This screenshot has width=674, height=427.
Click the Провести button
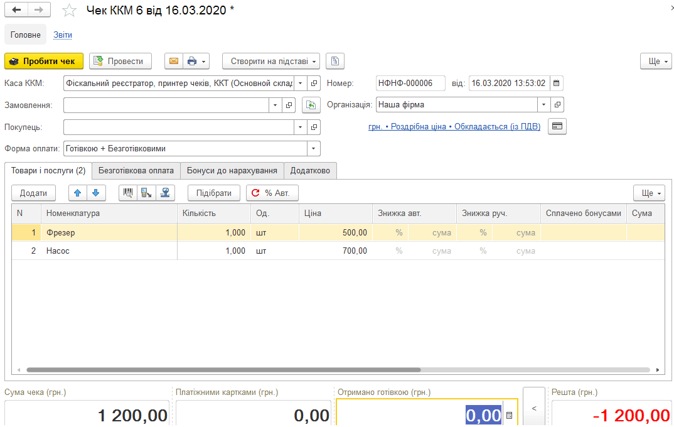pos(120,61)
